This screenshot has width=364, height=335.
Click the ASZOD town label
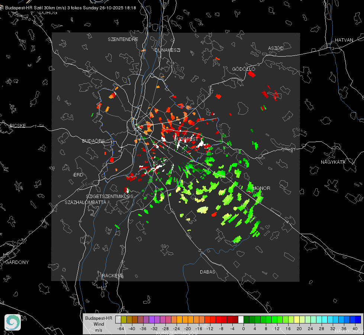276,48
